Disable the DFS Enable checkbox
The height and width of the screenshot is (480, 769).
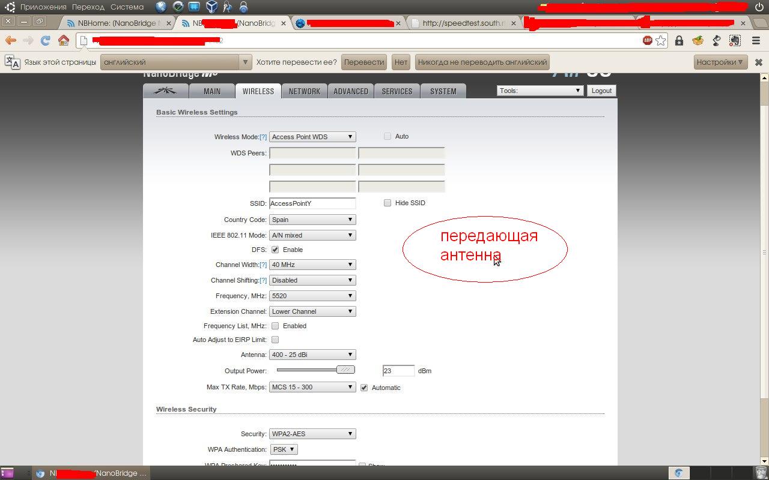pos(275,250)
